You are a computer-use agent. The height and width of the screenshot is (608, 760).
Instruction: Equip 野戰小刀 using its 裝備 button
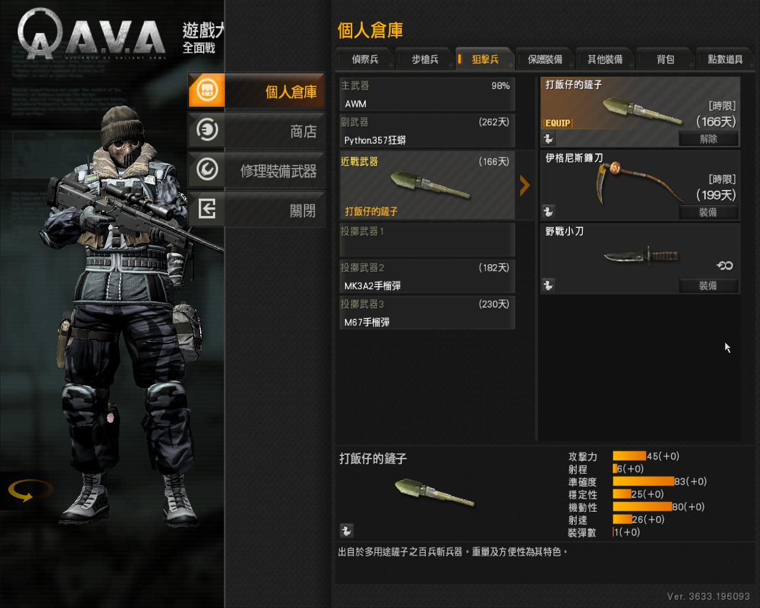708,286
